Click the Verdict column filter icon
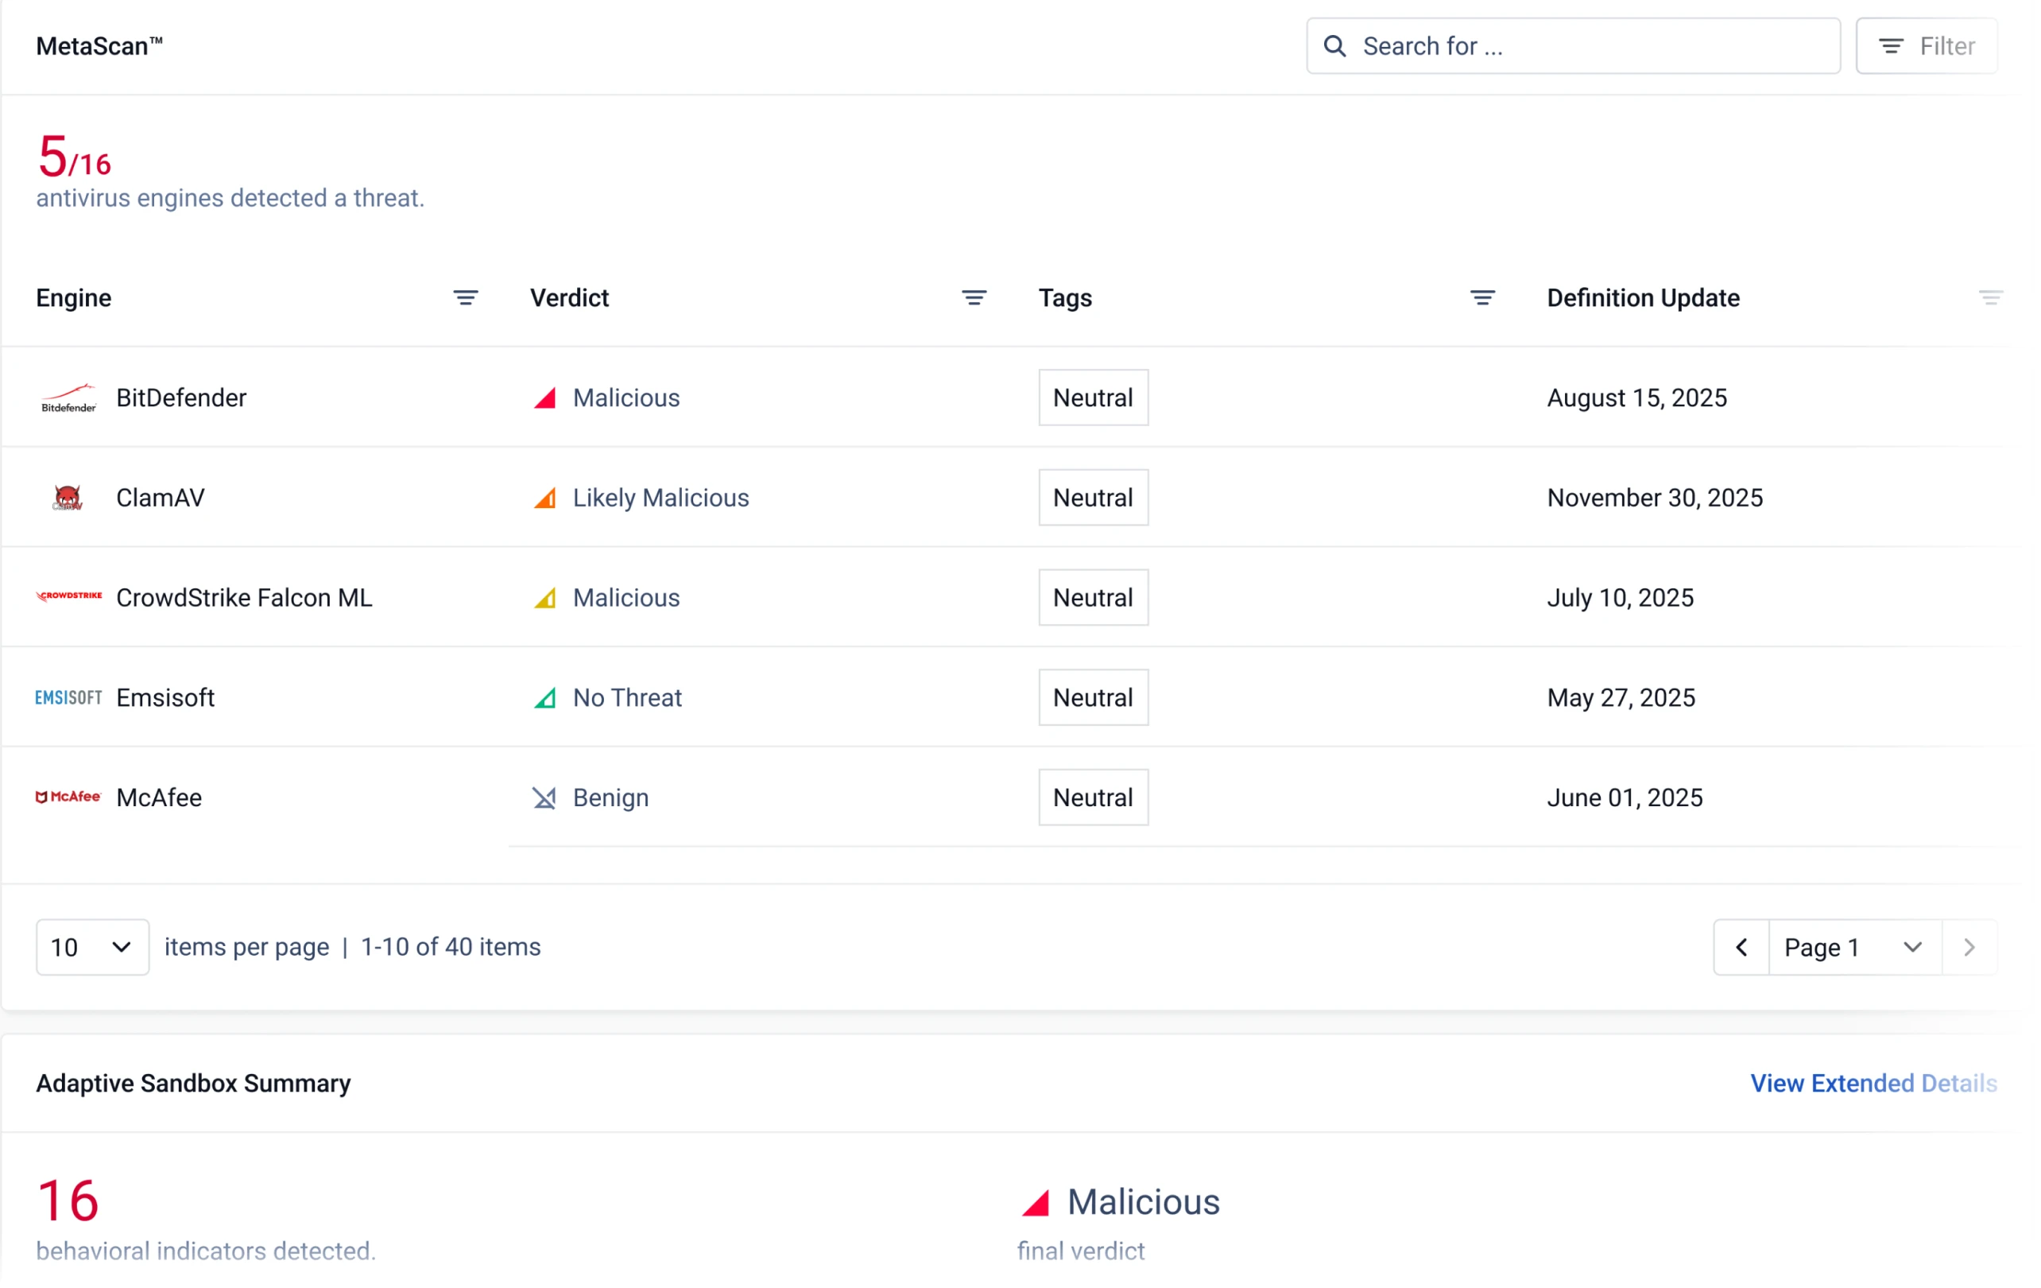 coord(974,297)
